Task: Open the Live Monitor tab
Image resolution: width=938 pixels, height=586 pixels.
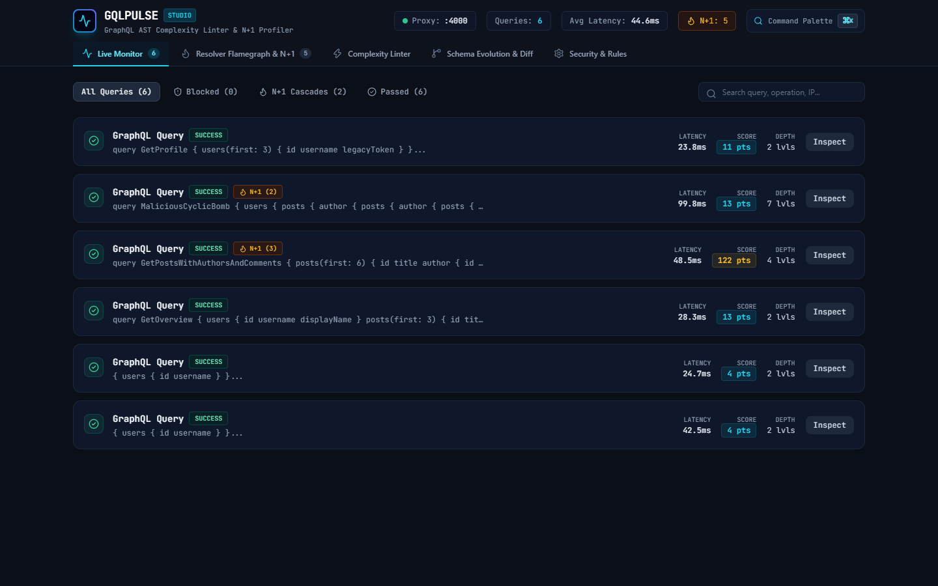Action: click(121, 54)
